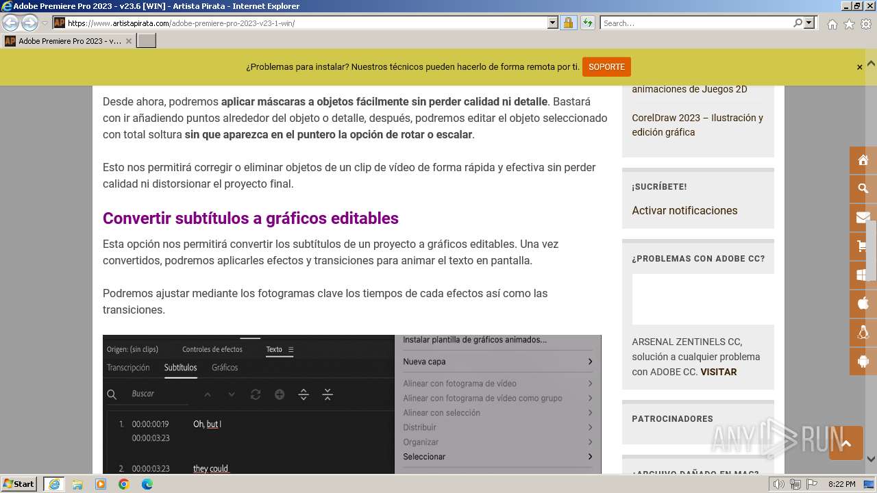The height and width of the screenshot is (493, 877).
Task: Open Favorites with the star icon
Action: point(849,24)
